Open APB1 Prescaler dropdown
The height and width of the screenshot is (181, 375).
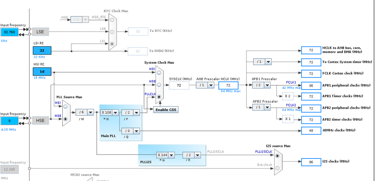click(x=267, y=85)
